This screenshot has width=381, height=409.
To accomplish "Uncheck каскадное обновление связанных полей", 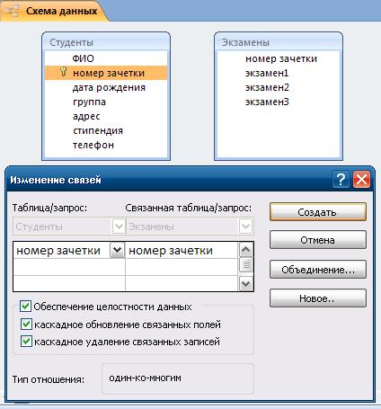I will click(26, 324).
